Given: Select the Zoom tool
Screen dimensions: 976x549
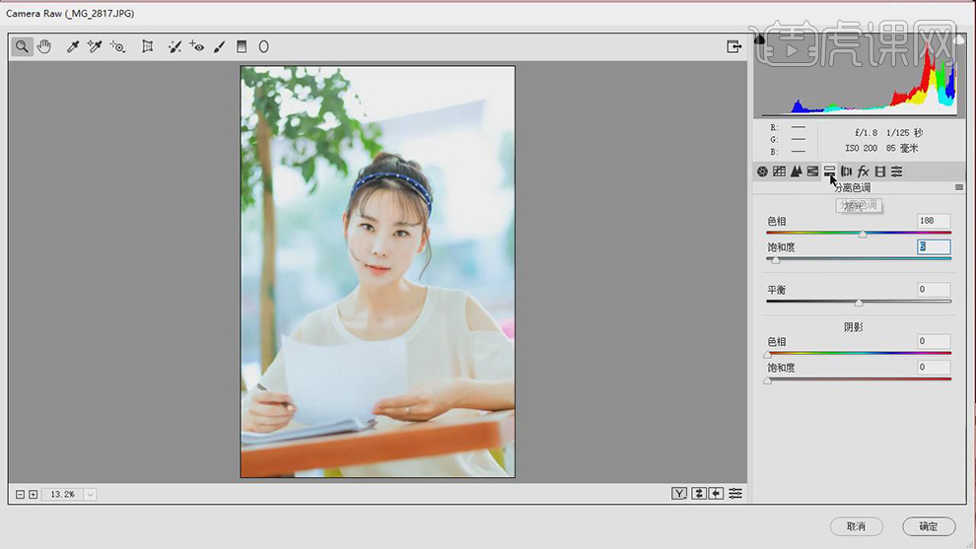Looking at the screenshot, I should coord(22,46).
